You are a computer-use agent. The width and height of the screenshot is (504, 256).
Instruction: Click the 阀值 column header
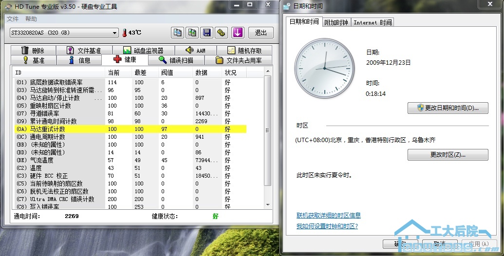[x=175, y=73]
